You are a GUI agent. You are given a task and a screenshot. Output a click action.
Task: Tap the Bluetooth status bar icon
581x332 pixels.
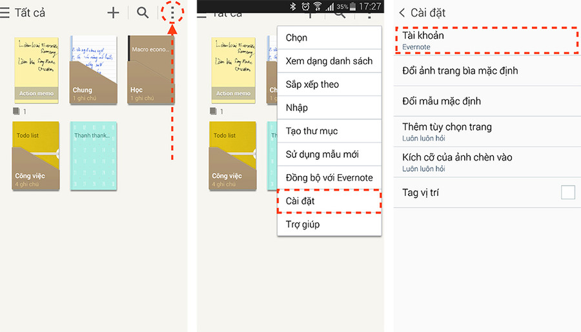(292, 6)
